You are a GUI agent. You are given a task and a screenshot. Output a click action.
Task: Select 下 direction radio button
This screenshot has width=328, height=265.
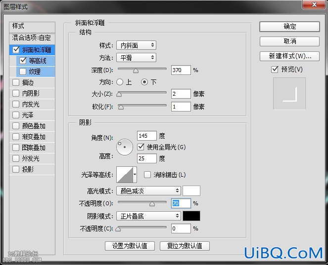coord(144,82)
